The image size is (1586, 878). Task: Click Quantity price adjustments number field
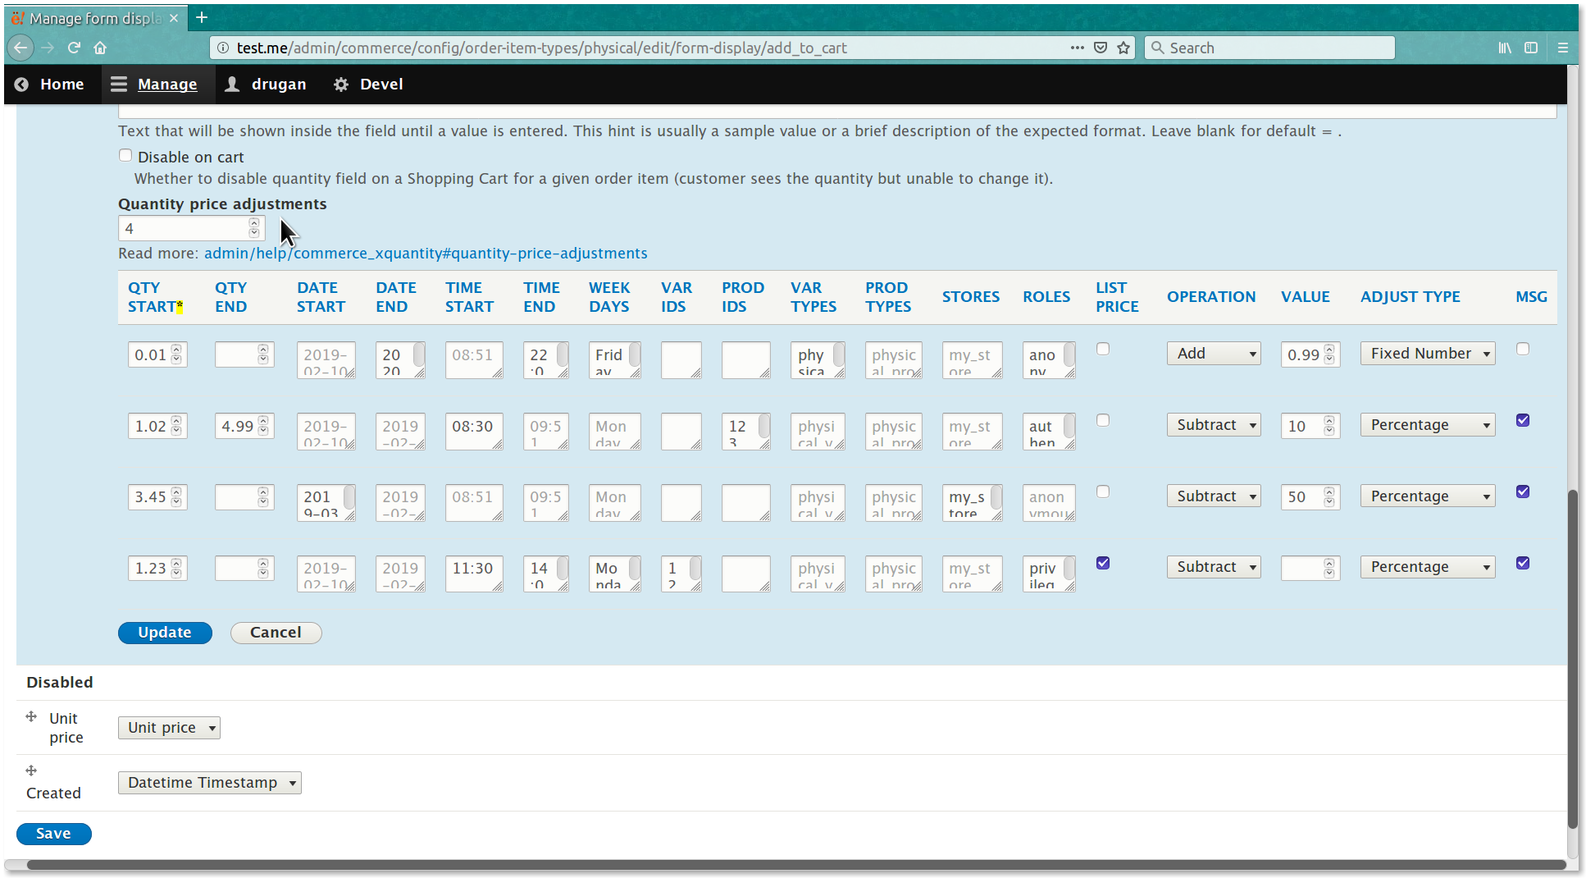pyautogui.click(x=190, y=228)
